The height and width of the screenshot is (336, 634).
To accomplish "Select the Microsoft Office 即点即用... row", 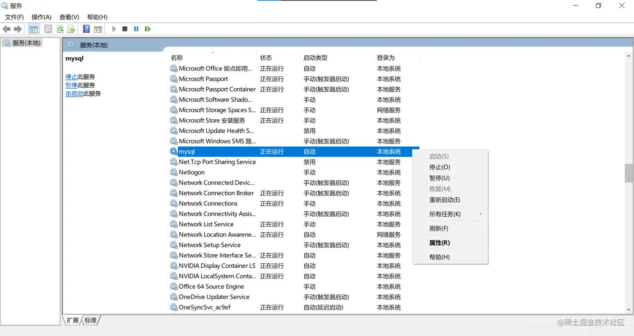I will click(294, 68).
